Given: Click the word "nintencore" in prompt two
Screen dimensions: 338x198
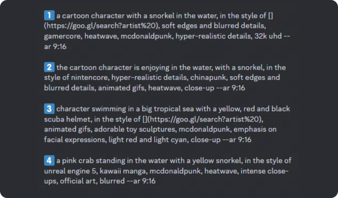Looking at the screenshot, I should coord(90,77).
